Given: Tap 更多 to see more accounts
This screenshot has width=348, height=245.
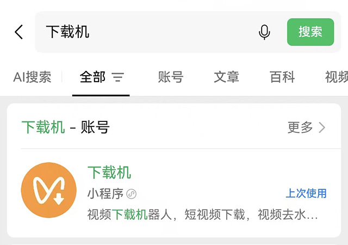Looking at the screenshot, I should pyautogui.click(x=300, y=127).
